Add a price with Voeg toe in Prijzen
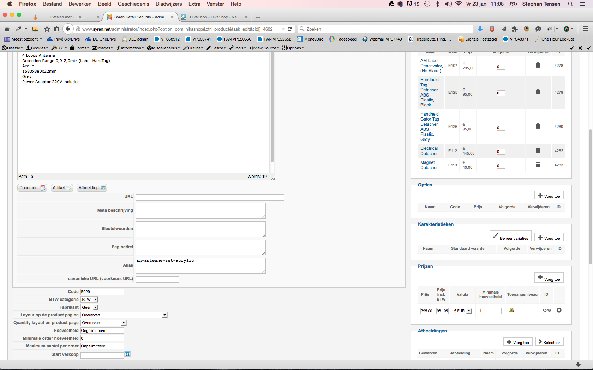The height and width of the screenshot is (370, 593). click(x=549, y=278)
